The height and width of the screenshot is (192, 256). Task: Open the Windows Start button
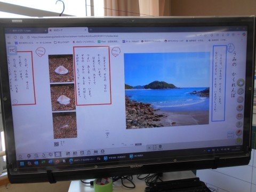click(x=22, y=163)
